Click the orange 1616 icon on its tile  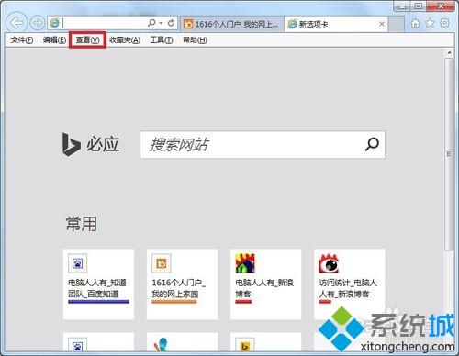pyautogui.click(x=162, y=263)
